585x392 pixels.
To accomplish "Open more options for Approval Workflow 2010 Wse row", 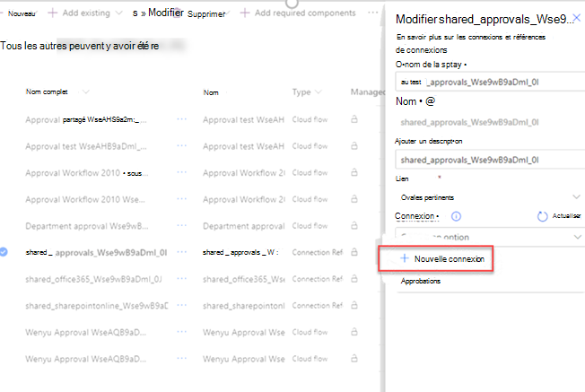I will pyautogui.click(x=182, y=199).
